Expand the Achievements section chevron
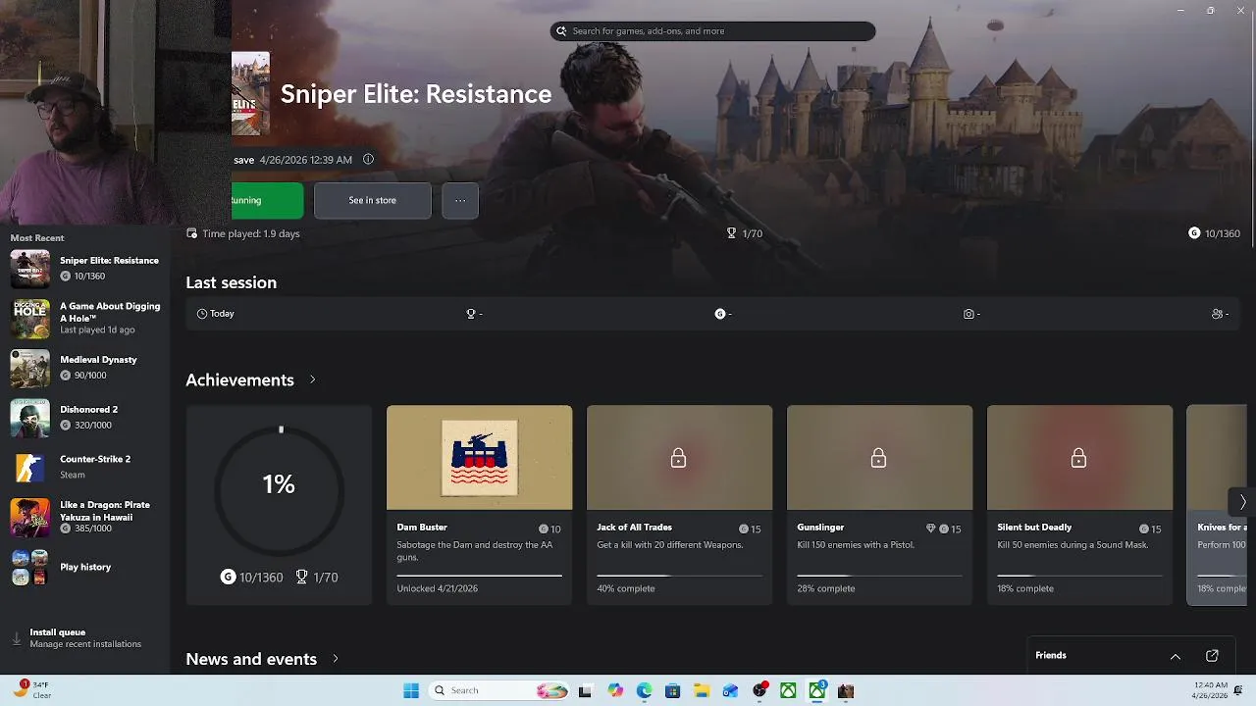The width and height of the screenshot is (1256, 706). (x=313, y=379)
